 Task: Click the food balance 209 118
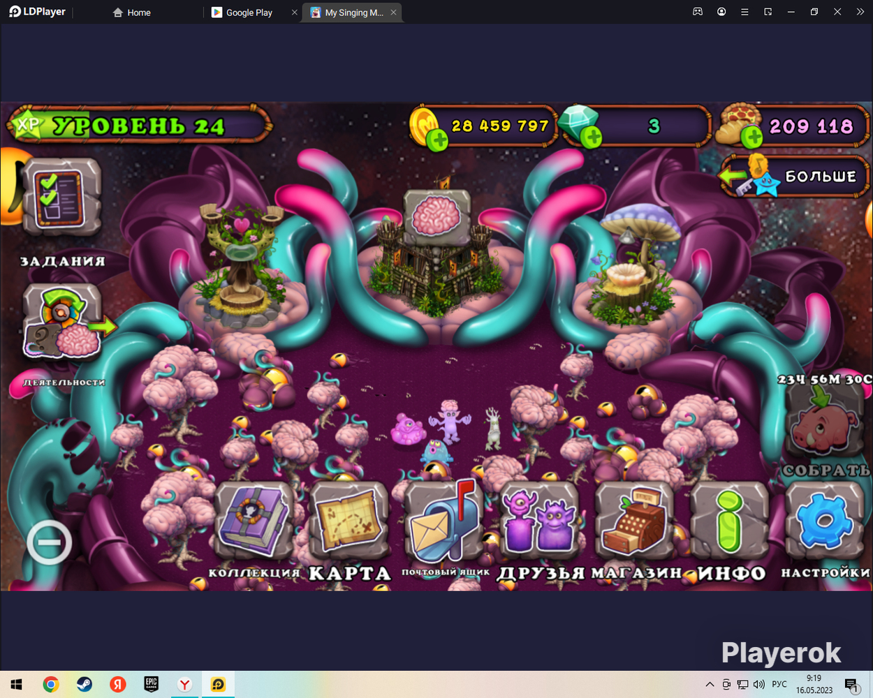click(x=812, y=126)
